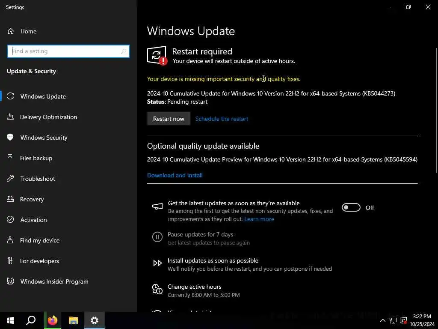
Task: Toggle Get the latest updates switch
Action: [351, 208]
